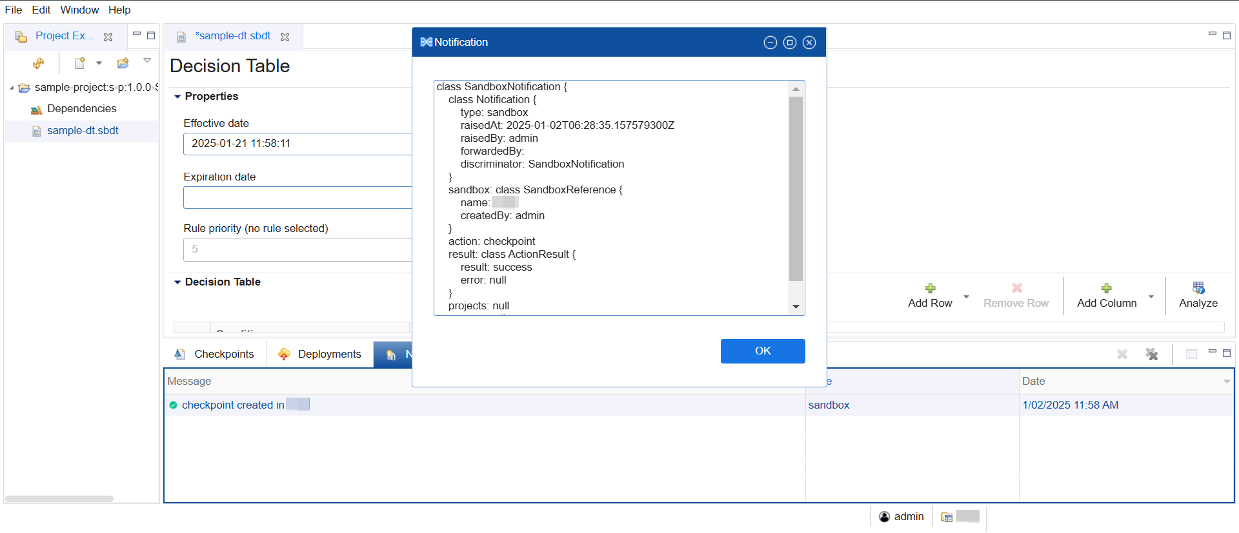Screen dimensions: 1239x533
Task: Click the Effective date field
Action: coord(297,144)
